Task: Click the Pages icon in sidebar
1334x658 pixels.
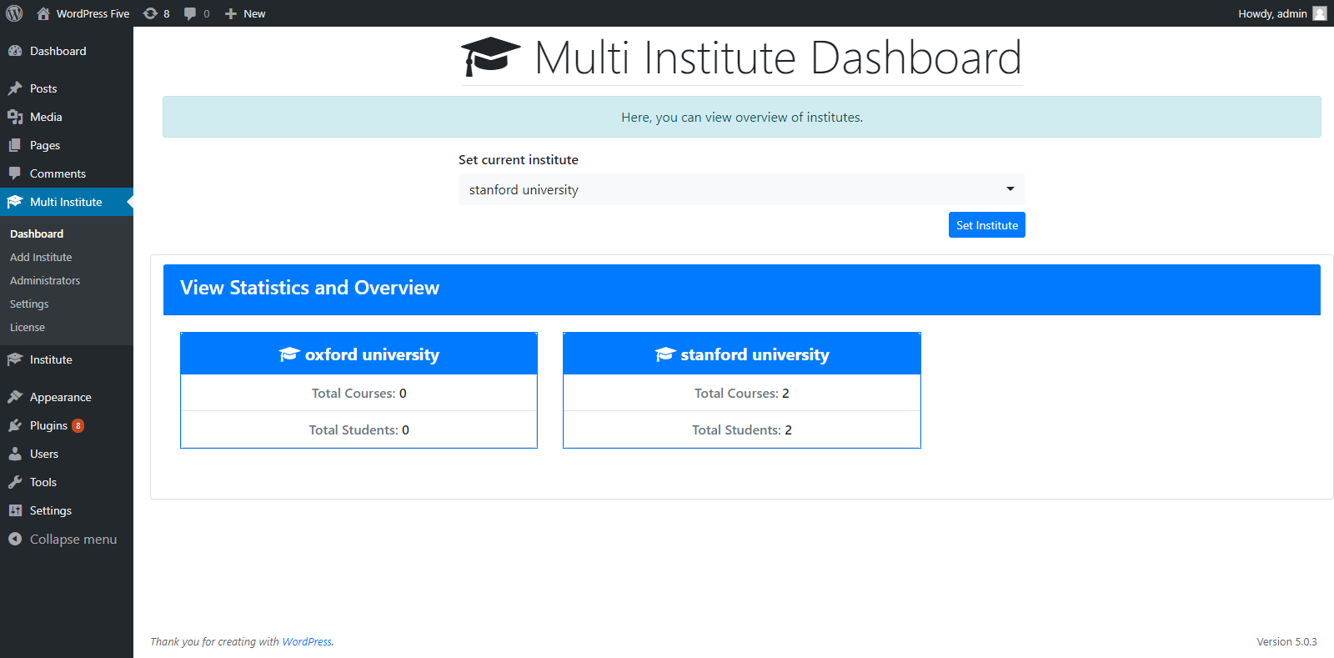Action: (15, 145)
